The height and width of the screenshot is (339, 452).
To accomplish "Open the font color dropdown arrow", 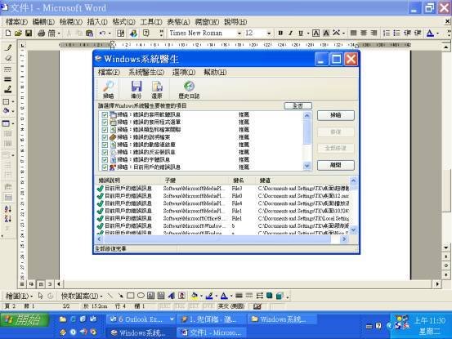I will (x=438, y=33).
